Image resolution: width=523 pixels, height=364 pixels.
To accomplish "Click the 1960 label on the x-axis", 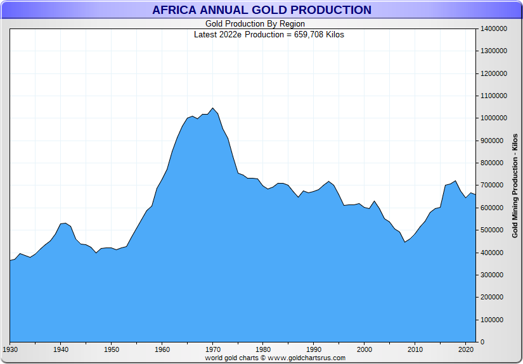I will click(x=162, y=349).
